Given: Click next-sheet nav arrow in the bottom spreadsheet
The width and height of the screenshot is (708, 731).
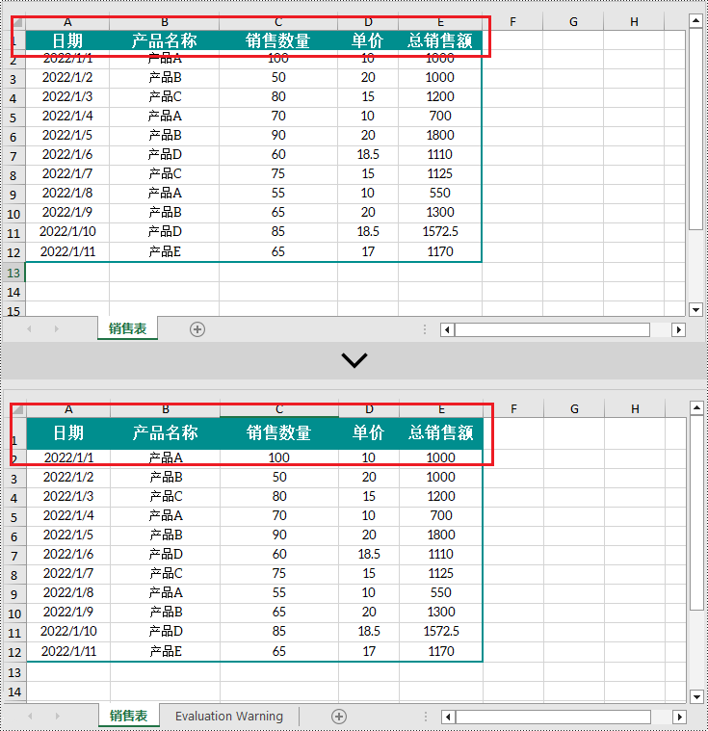Looking at the screenshot, I should click(58, 716).
